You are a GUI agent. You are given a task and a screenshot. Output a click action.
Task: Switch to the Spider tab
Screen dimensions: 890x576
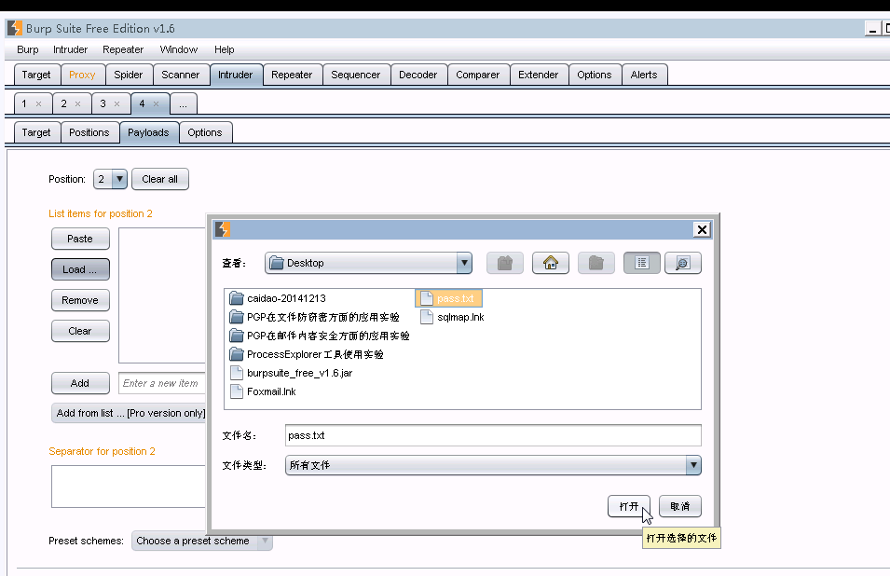[x=129, y=75]
